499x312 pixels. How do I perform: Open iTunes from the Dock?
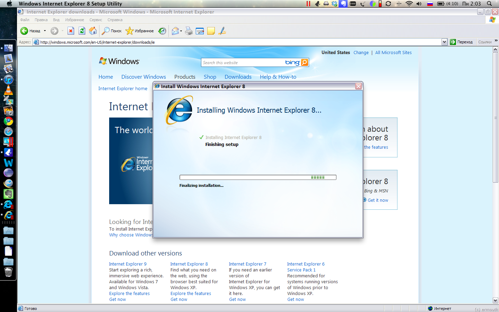coord(8,79)
